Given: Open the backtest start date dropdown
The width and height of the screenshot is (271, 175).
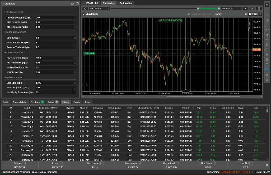Looking at the screenshot, I should [99, 9].
